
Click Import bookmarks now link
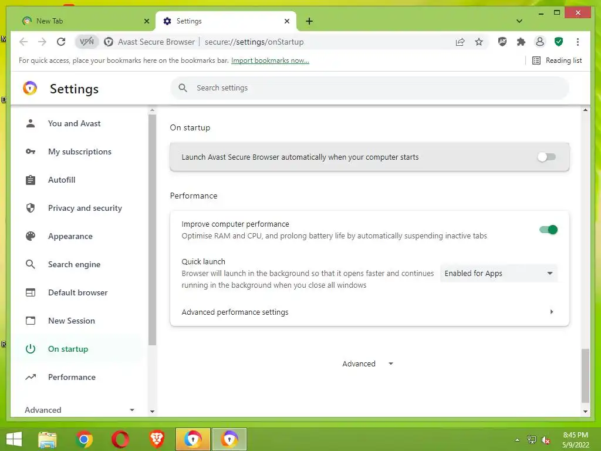click(270, 60)
